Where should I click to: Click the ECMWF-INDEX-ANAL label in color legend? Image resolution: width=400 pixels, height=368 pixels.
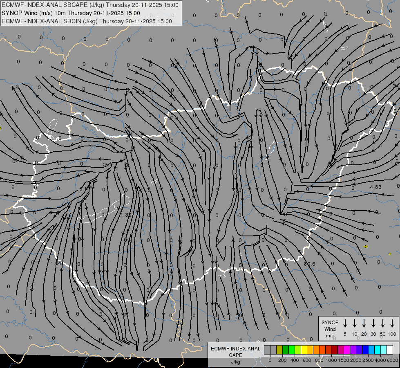click(235, 349)
